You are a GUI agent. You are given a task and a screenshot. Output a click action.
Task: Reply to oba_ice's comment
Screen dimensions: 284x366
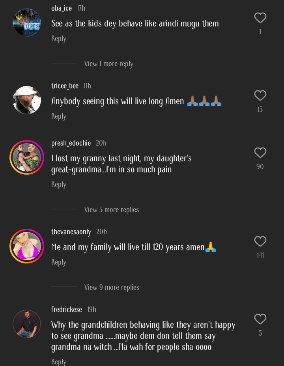tap(58, 39)
